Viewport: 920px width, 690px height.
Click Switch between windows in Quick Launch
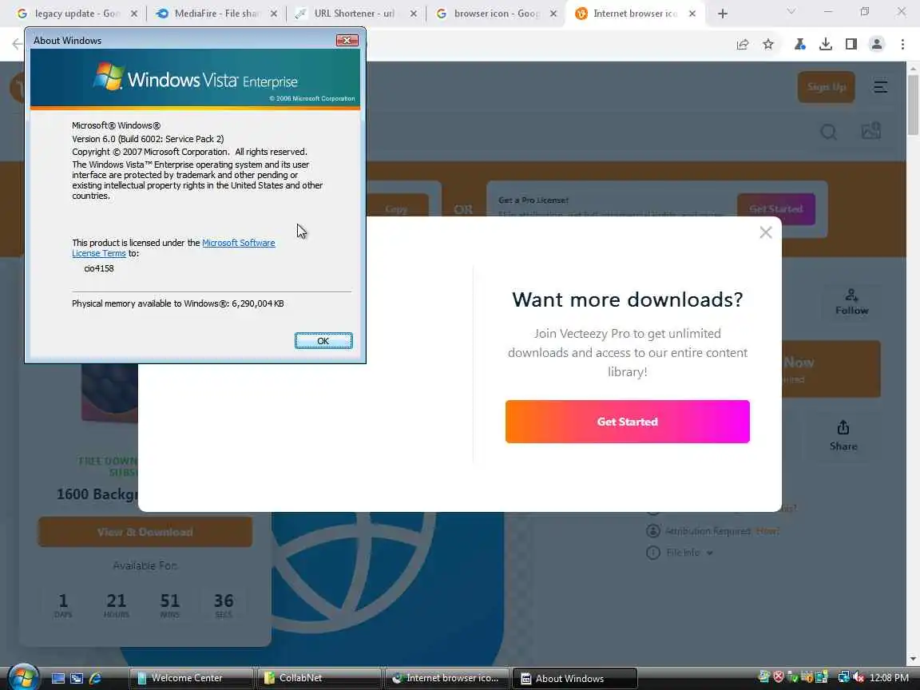tap(77, 678)
